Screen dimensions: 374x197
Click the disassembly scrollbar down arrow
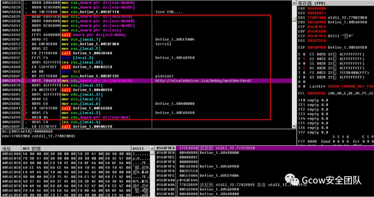click(294, 126)
